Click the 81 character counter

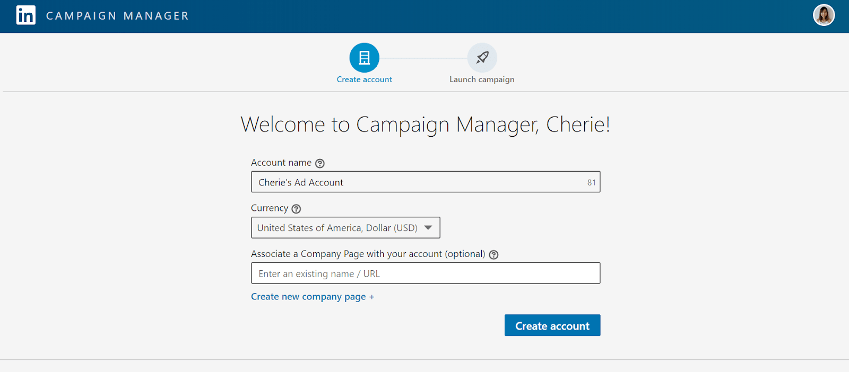click(591, 182)
